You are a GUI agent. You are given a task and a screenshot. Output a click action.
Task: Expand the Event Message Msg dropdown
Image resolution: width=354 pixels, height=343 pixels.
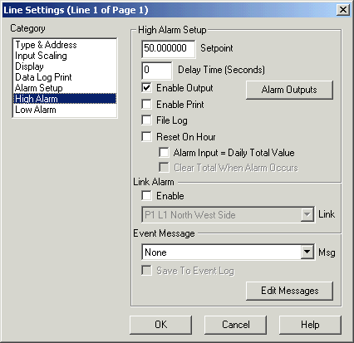click(307, 252)
